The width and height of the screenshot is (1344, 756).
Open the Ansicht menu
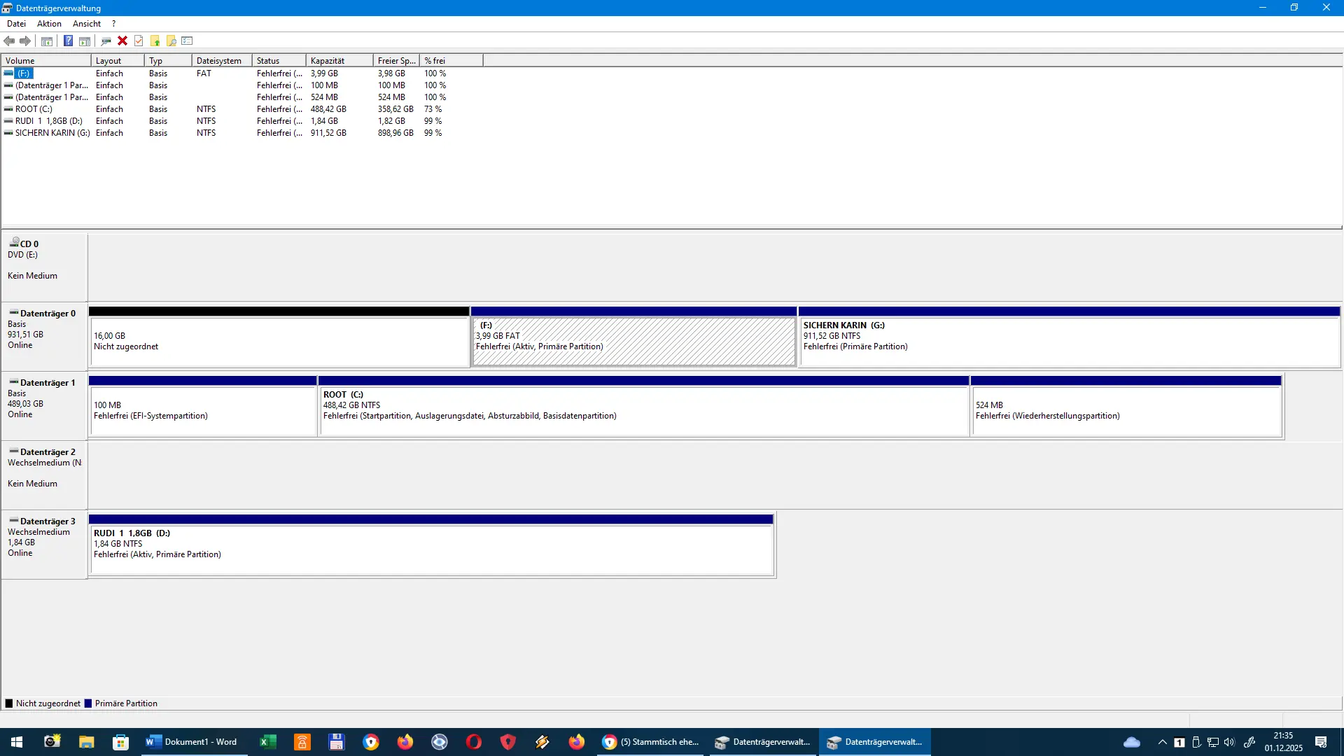click(86, 23)
